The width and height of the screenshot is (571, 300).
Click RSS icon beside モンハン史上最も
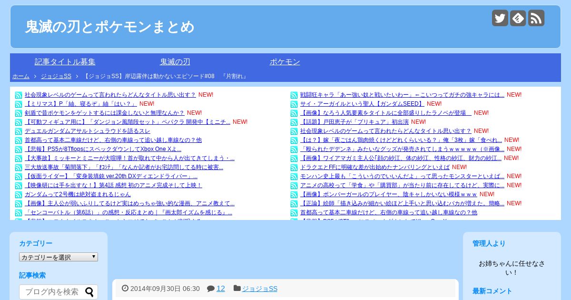tap(294, 177)
